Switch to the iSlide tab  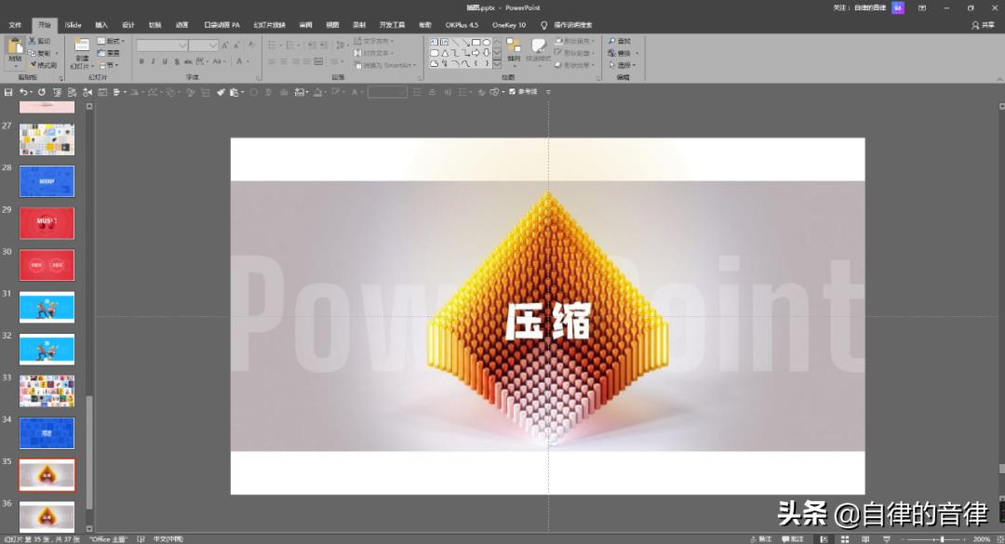[74, 25]
